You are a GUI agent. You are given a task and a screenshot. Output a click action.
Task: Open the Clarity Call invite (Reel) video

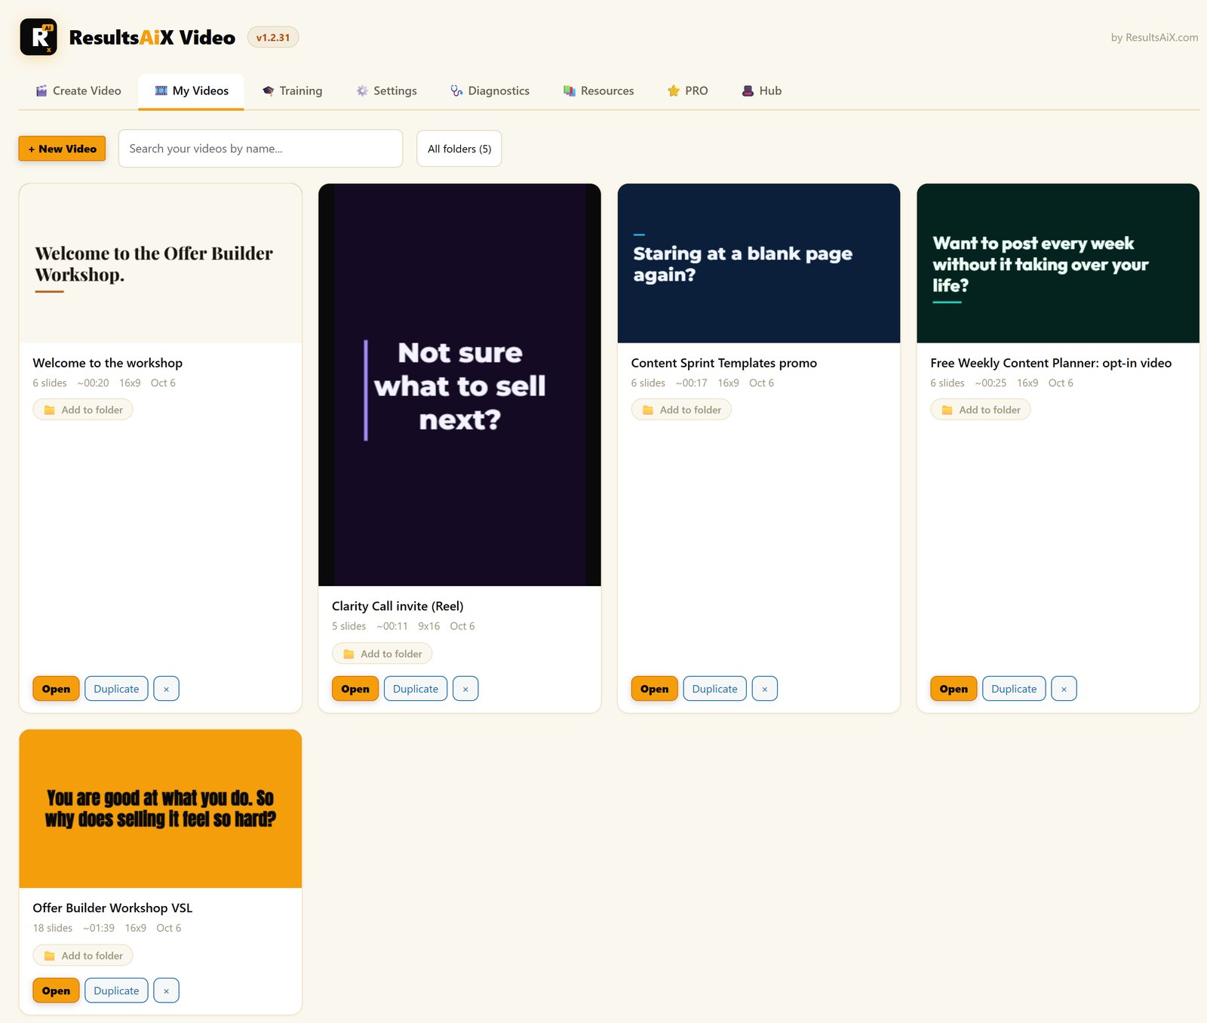point(355,689)
